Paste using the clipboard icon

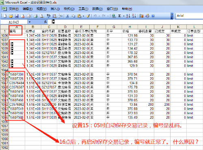[79, 16]
